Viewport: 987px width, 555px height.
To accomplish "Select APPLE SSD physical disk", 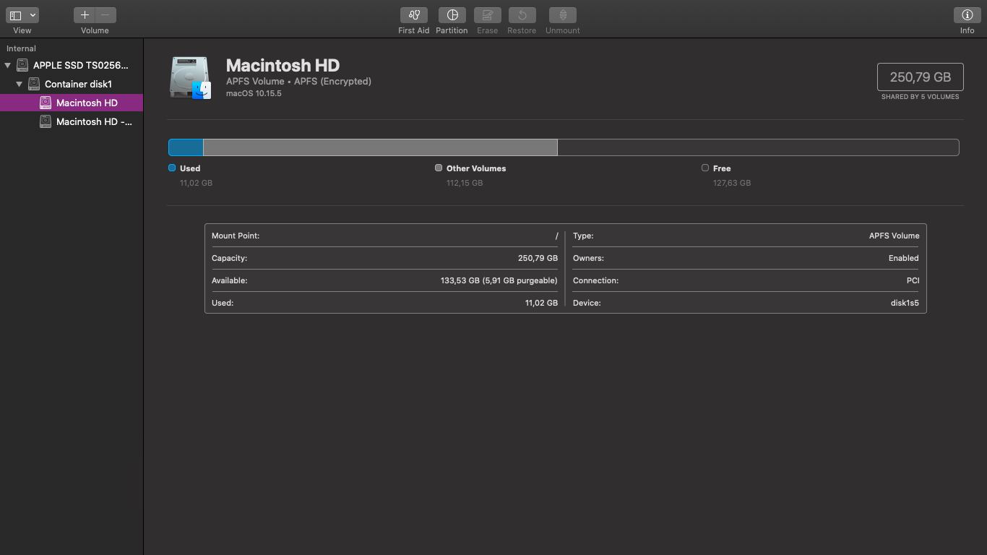I will coord(80,66).
